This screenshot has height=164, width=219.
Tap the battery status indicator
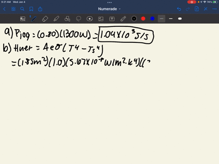pyautogui.click(x=215, y=2)
